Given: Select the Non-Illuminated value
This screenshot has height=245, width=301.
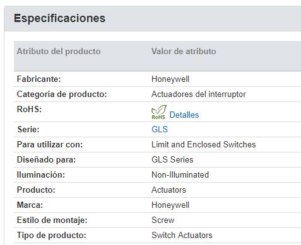Looking at the screenshot, I should (x=180, y=174).
